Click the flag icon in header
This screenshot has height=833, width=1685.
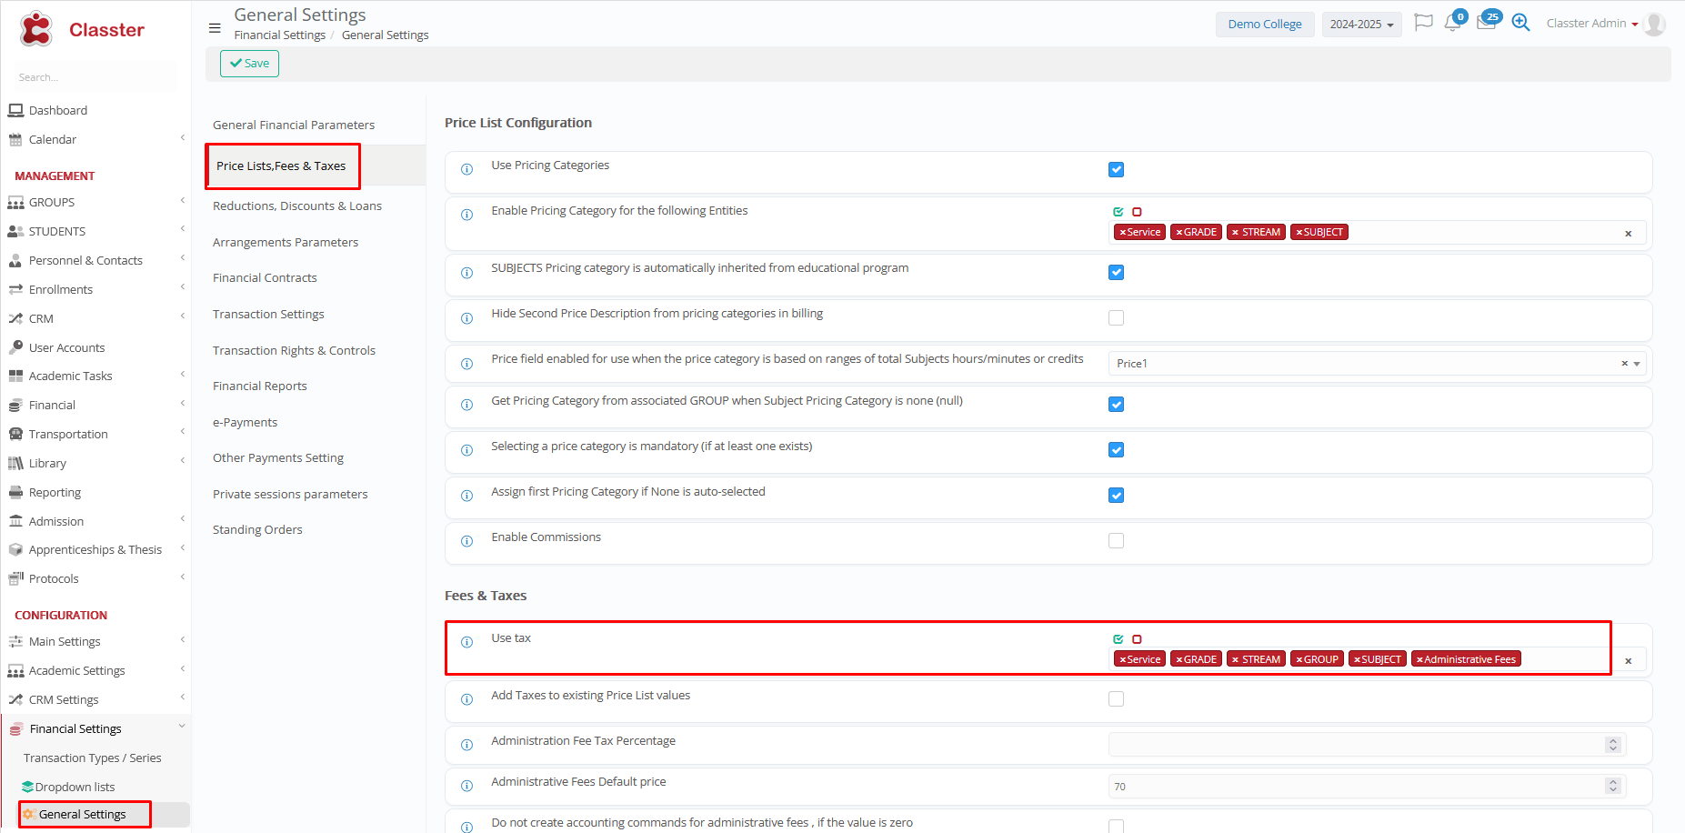coord(1423,23)
